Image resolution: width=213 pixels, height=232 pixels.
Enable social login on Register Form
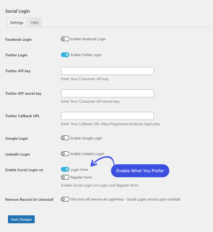65,177
